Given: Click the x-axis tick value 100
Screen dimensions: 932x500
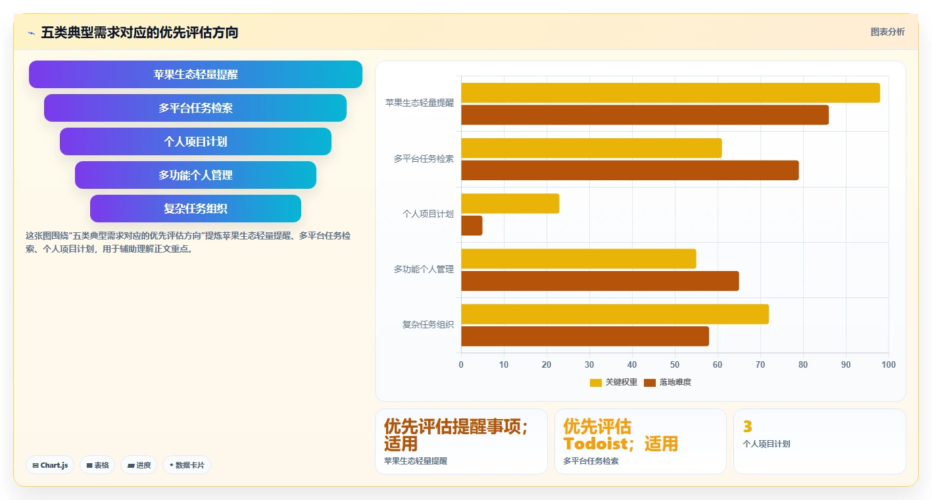Looking at the screenshot, I should click(x=889, y=364).
